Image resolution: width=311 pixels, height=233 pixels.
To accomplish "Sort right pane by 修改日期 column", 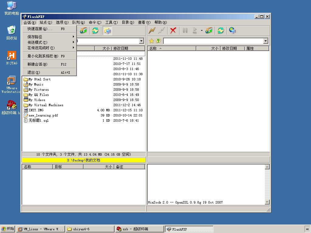I will tap(232, 48).
